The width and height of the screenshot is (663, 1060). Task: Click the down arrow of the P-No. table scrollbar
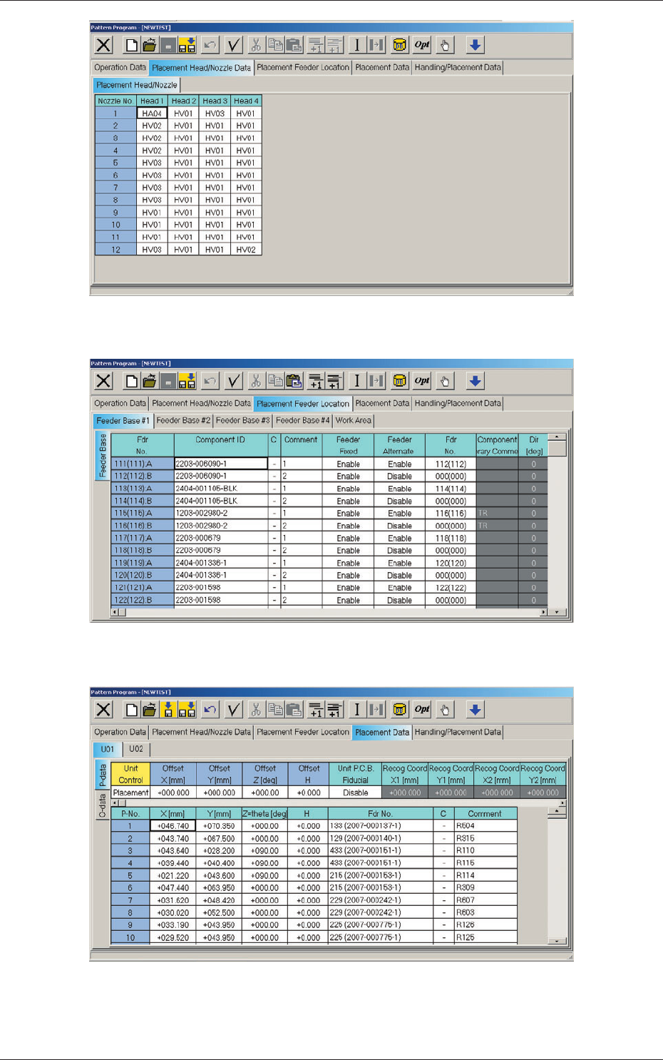(557, 940)
